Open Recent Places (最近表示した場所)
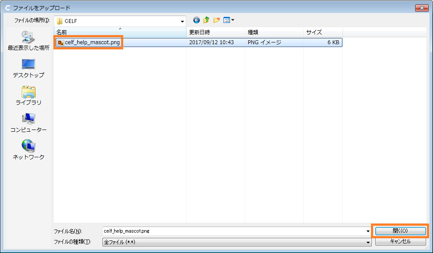This screenshot has height=253, width=433. coord(29,41)
